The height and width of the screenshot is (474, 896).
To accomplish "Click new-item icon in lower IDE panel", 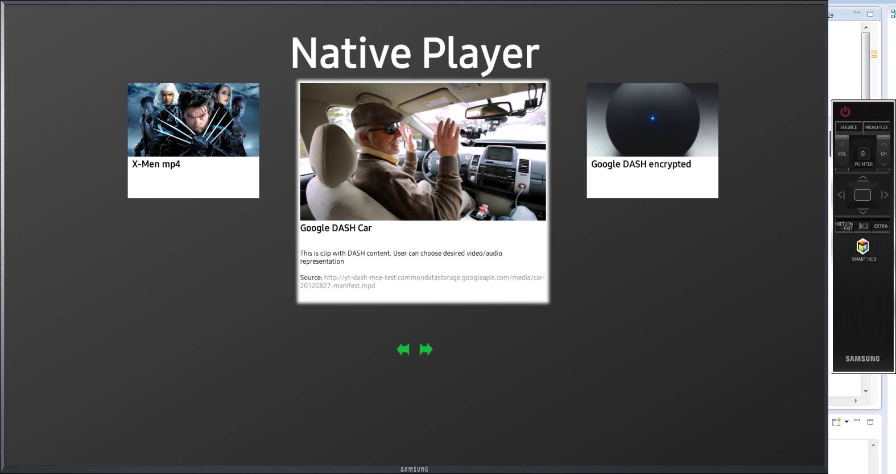I will (x=836, y=422).
